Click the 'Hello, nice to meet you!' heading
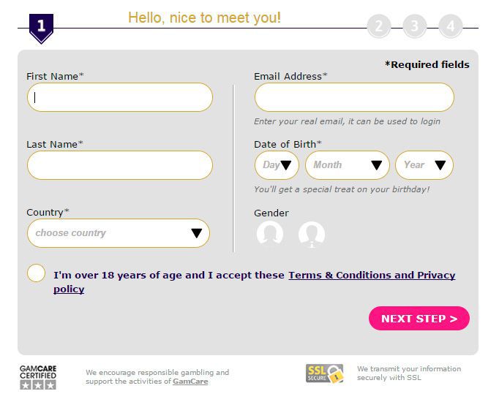Viewport: 499px width, 402px height. click(204, 18)
